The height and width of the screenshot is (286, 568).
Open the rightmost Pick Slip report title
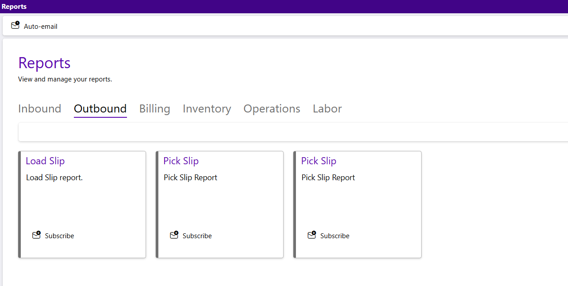(319, 161)
